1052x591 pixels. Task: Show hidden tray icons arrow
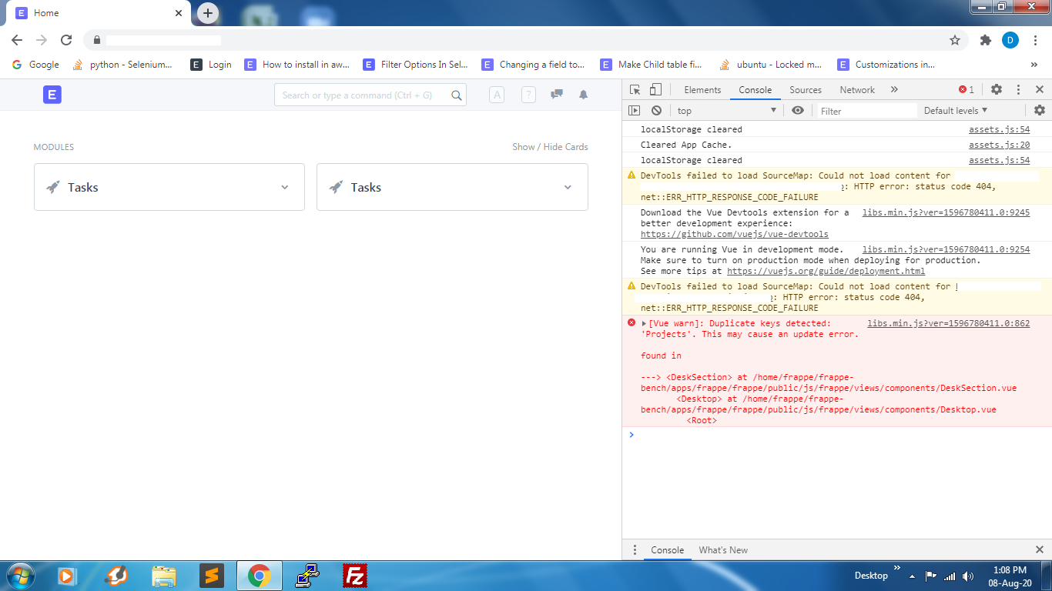point(912,576)
